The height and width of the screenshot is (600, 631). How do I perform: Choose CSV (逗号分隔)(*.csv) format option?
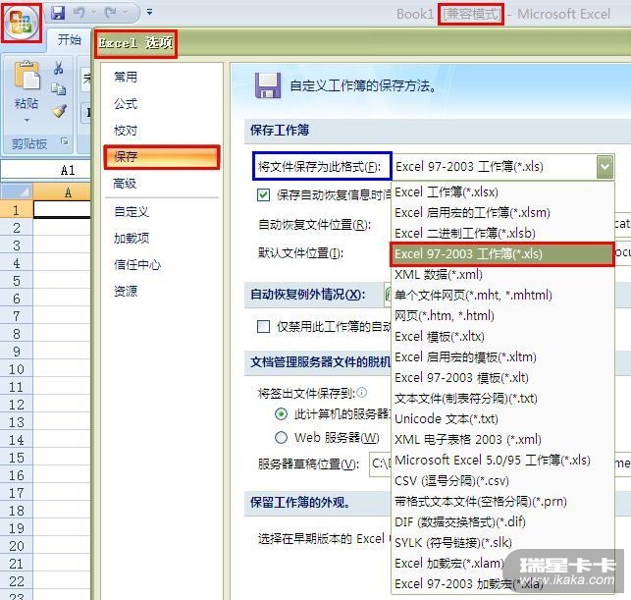pyautogui.click(x=502, y=481)
